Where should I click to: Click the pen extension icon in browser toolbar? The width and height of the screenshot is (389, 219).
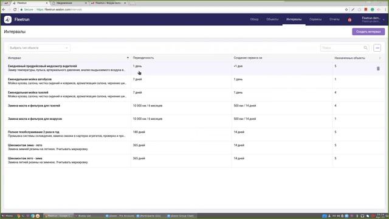[x=353, y=10]
